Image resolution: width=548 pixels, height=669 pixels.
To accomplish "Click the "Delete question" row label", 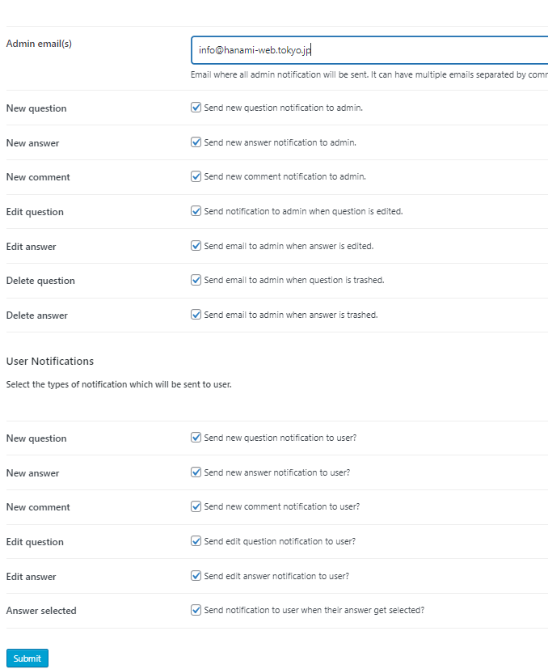I will tap(40, 281).
